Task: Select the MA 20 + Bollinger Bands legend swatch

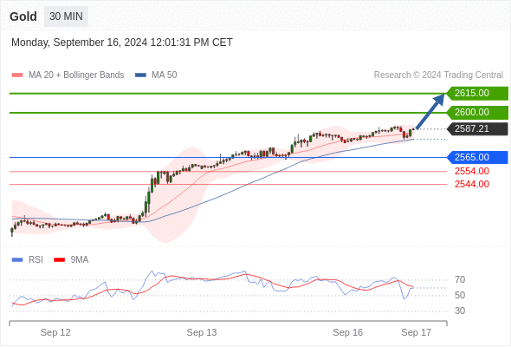Action: tap(17, 75)
